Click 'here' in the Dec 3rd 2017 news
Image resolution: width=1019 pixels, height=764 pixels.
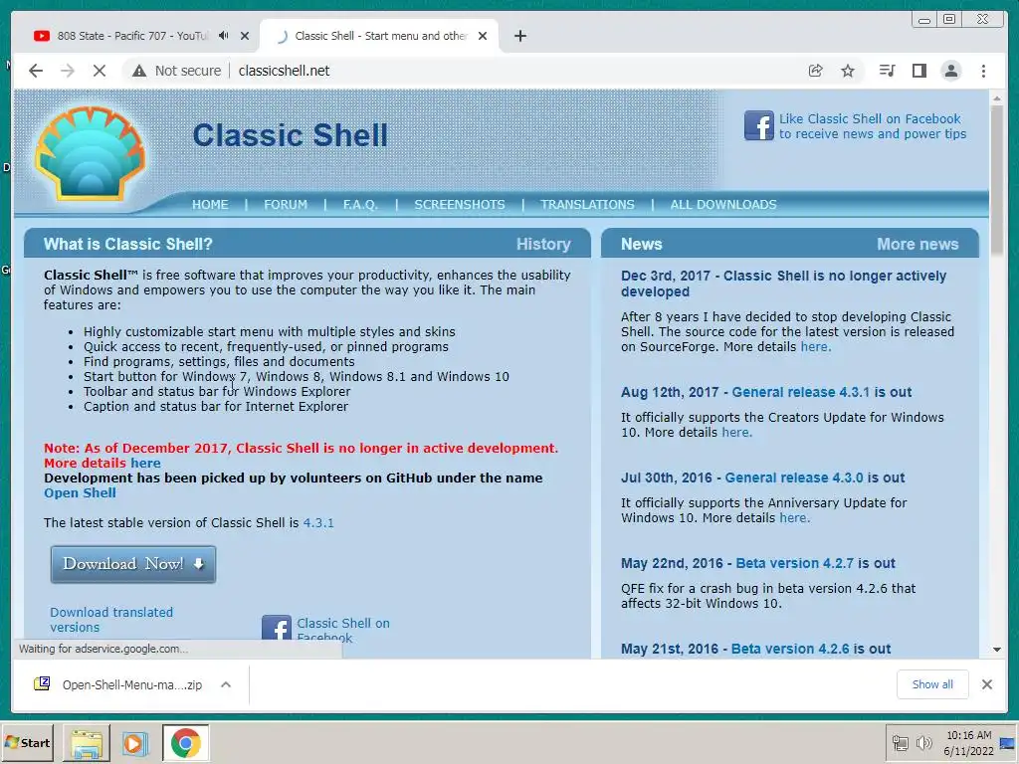coord(816,347)
